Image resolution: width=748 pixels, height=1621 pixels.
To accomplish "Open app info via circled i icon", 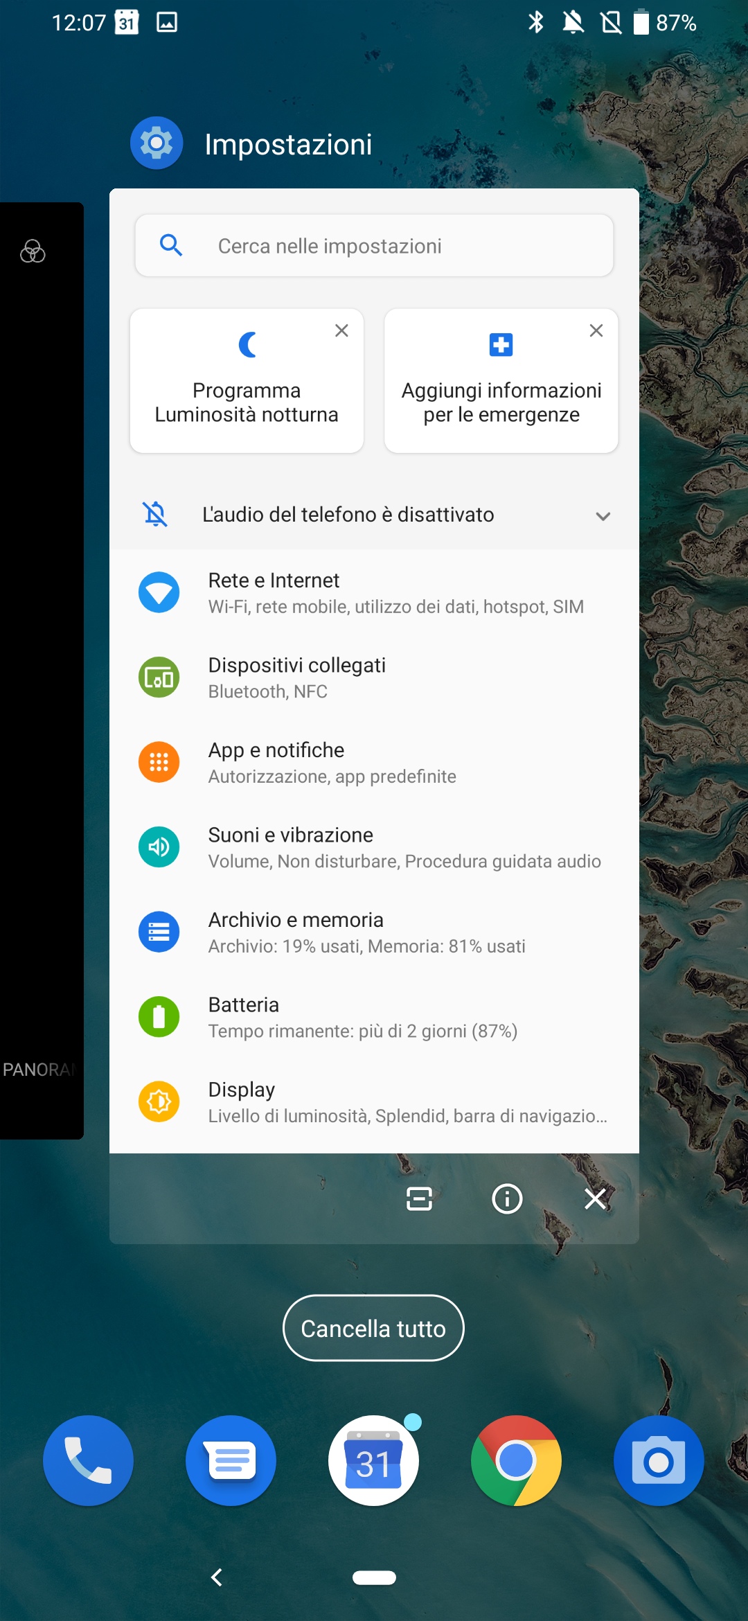I will (507, 1198).
